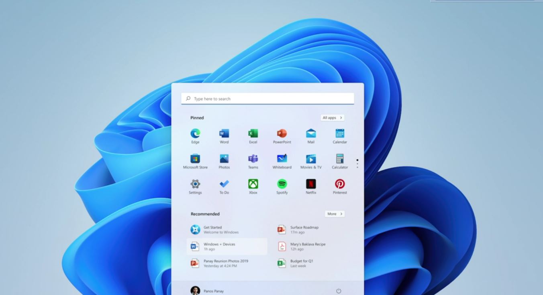Click the power button
Screen dimensions: 543x295
click(339, 291)
